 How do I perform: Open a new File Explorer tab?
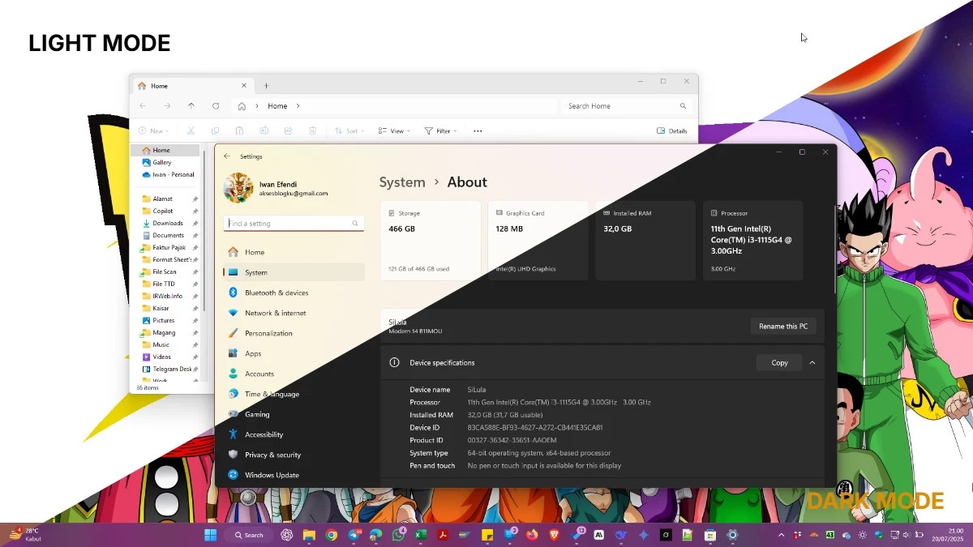pyautogui.click(x=266, y=86)
